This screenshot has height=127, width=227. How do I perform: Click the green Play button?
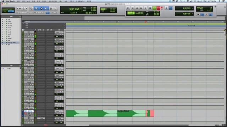pyautogui.click(x=154, y=8)
